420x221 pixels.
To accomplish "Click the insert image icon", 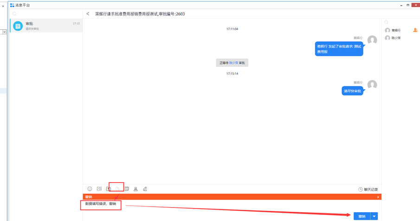I will [x=99, y=189].
